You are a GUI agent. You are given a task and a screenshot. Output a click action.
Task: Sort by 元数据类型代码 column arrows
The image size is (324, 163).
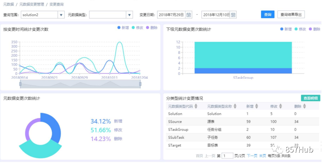point(196,106)
